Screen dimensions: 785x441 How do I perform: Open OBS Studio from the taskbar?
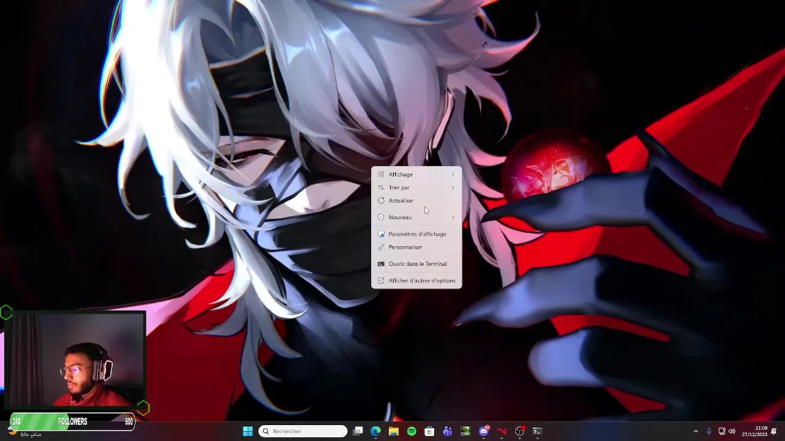pos(519,431)
